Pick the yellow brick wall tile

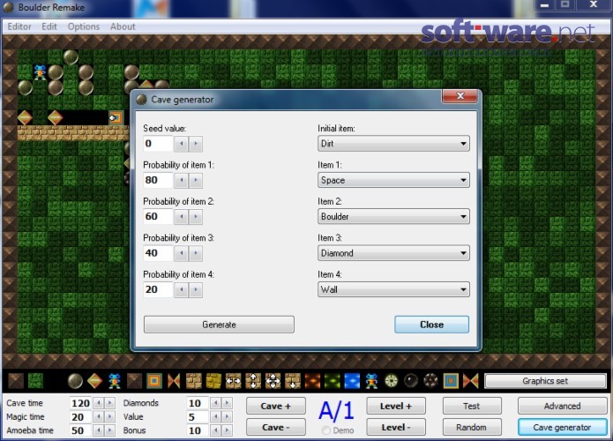(213, 380)
